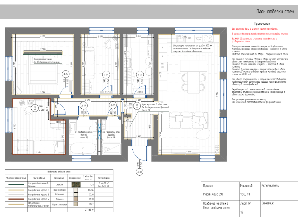This screenshot has width=298, height=217.
Task: Click the project name 'Март Хаус 2.0'
Action: 213,194
